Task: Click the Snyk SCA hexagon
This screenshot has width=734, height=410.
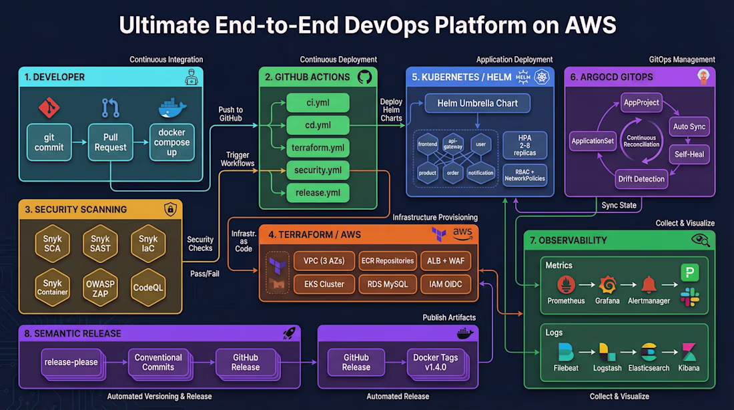Action: point(53,244)
